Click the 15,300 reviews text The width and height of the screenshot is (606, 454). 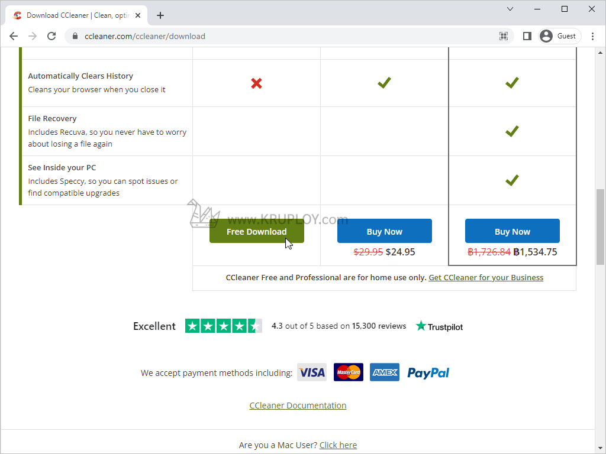[x=379, y=326]
